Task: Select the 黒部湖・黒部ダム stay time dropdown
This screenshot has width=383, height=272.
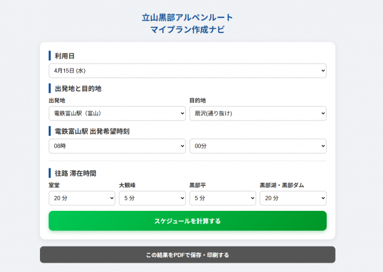Action: pyautogui.click(x=293, y=198)
